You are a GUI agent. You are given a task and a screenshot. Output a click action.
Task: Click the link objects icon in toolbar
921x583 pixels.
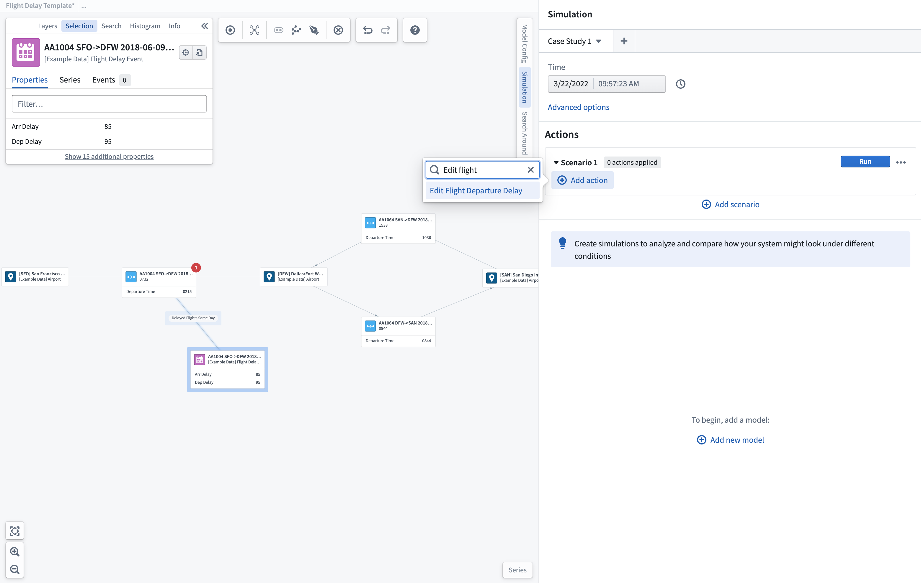click(278, 30)
